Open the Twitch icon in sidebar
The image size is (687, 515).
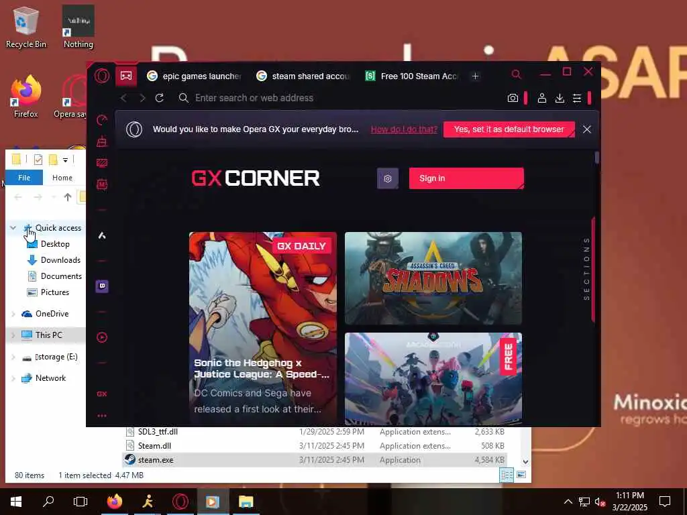point(102,286)
